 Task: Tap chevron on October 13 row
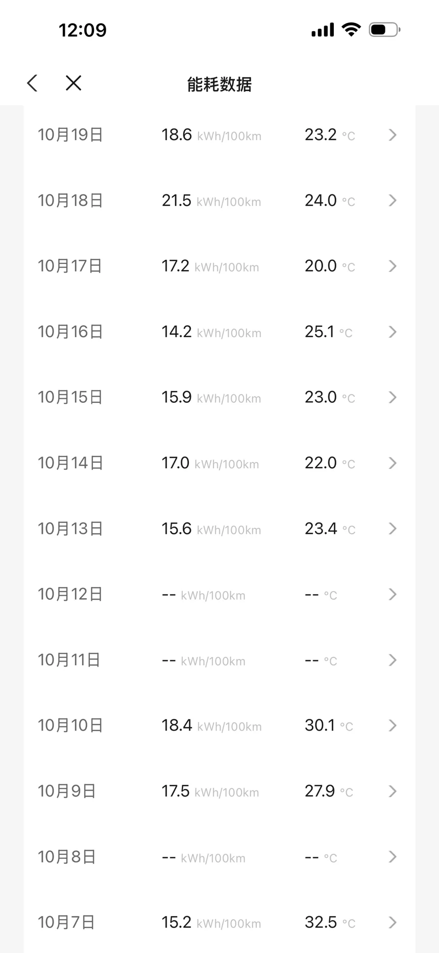pos(392,528)
